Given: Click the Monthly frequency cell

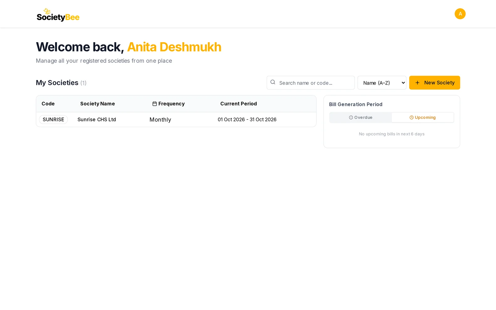Looking at the screenshot, I should coord(160,120).
